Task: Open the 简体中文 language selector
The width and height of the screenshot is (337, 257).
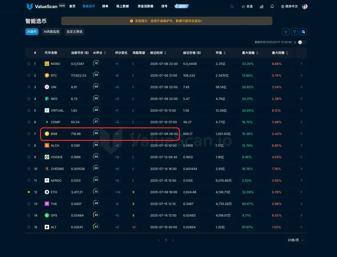Action: pos(289,6)
